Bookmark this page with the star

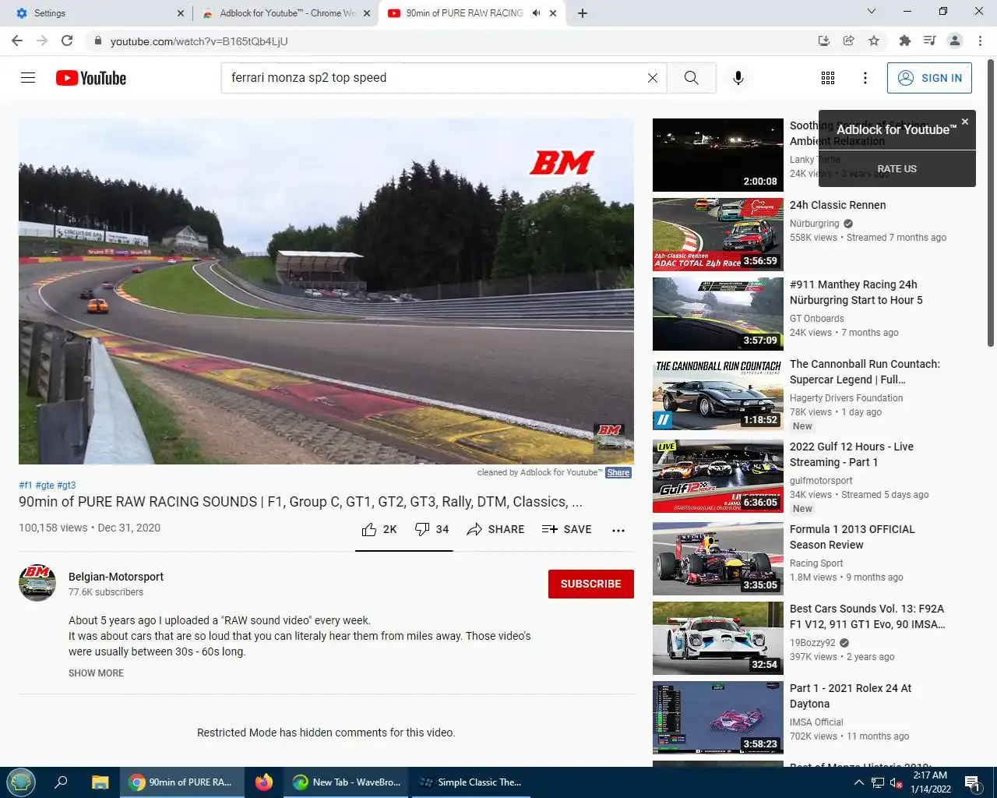(874, 41)
